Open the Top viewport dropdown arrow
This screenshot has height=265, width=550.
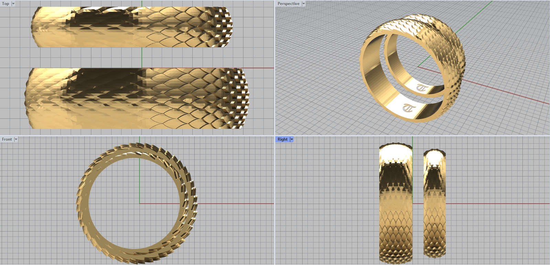click(13, 4)
